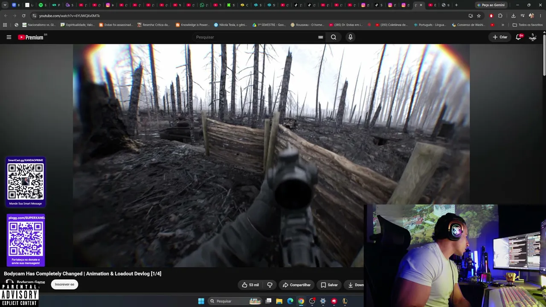Open Microsoft Edge from the taskbar
546x307 pixels.
tap(290, 301)
